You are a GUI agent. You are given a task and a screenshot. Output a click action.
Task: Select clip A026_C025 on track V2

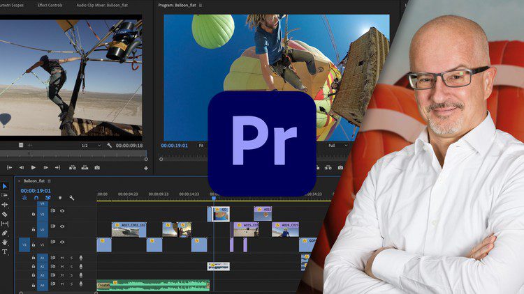285,229
